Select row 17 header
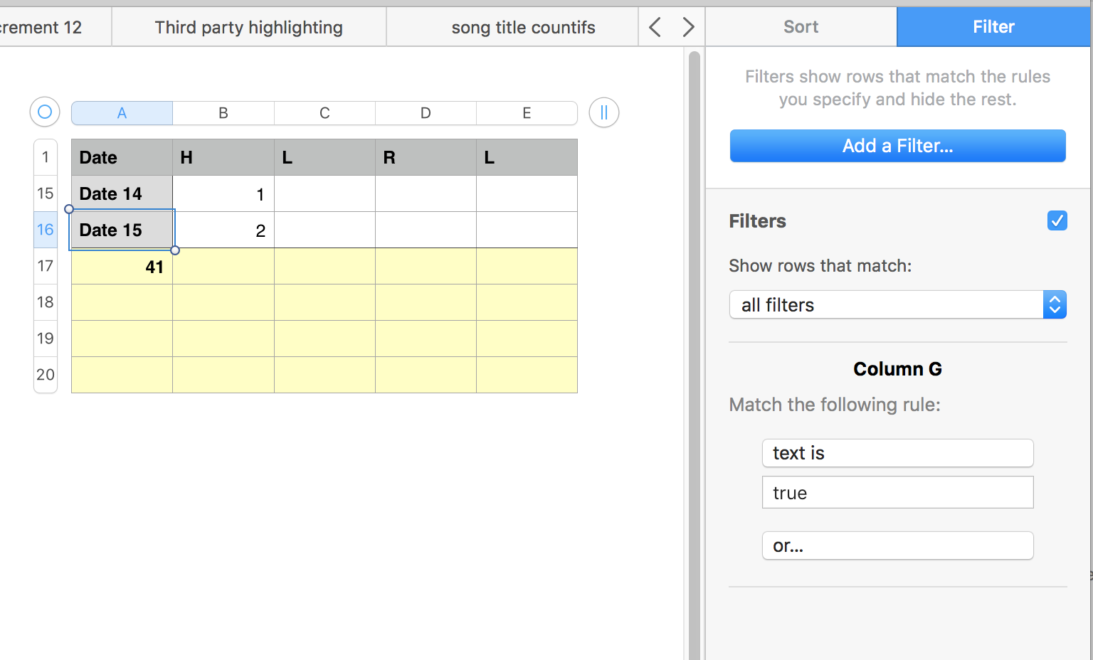Viewport: 1093px width, 660px height. click(46, 266)
